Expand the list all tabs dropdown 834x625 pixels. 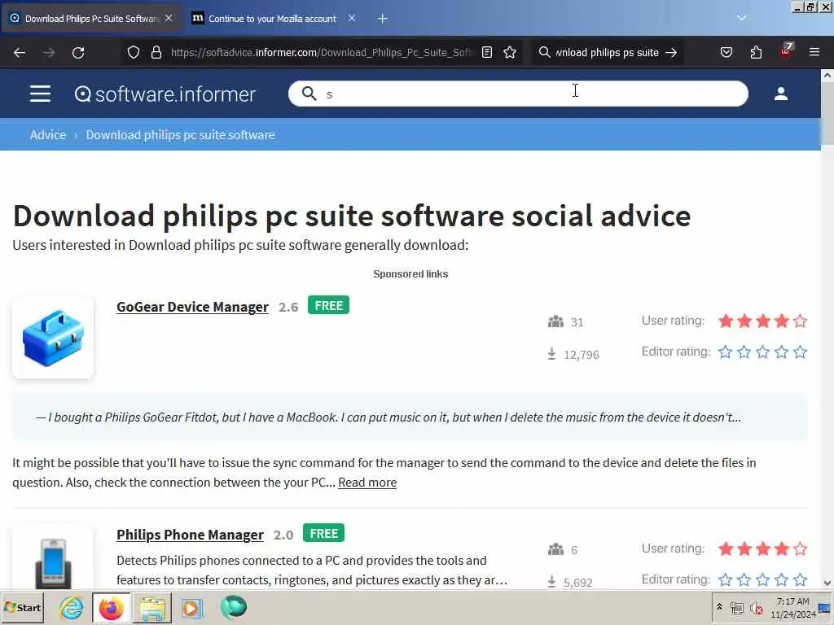[741, 18]
